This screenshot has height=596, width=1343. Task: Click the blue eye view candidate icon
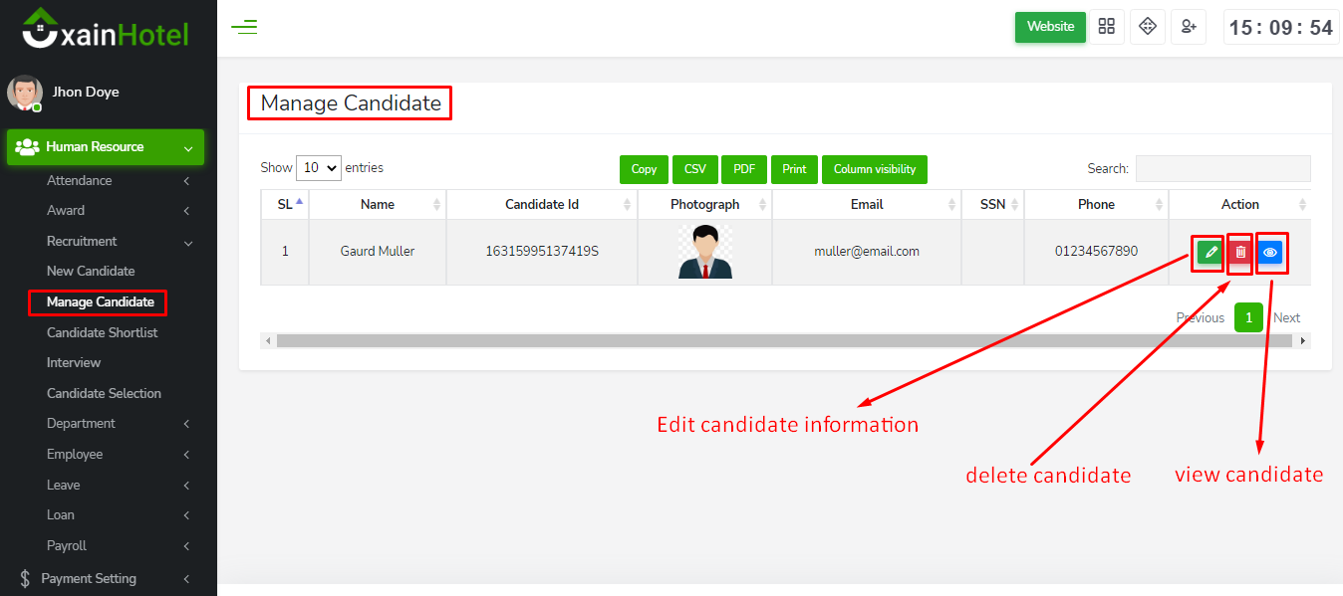[x=1270, y=253]
